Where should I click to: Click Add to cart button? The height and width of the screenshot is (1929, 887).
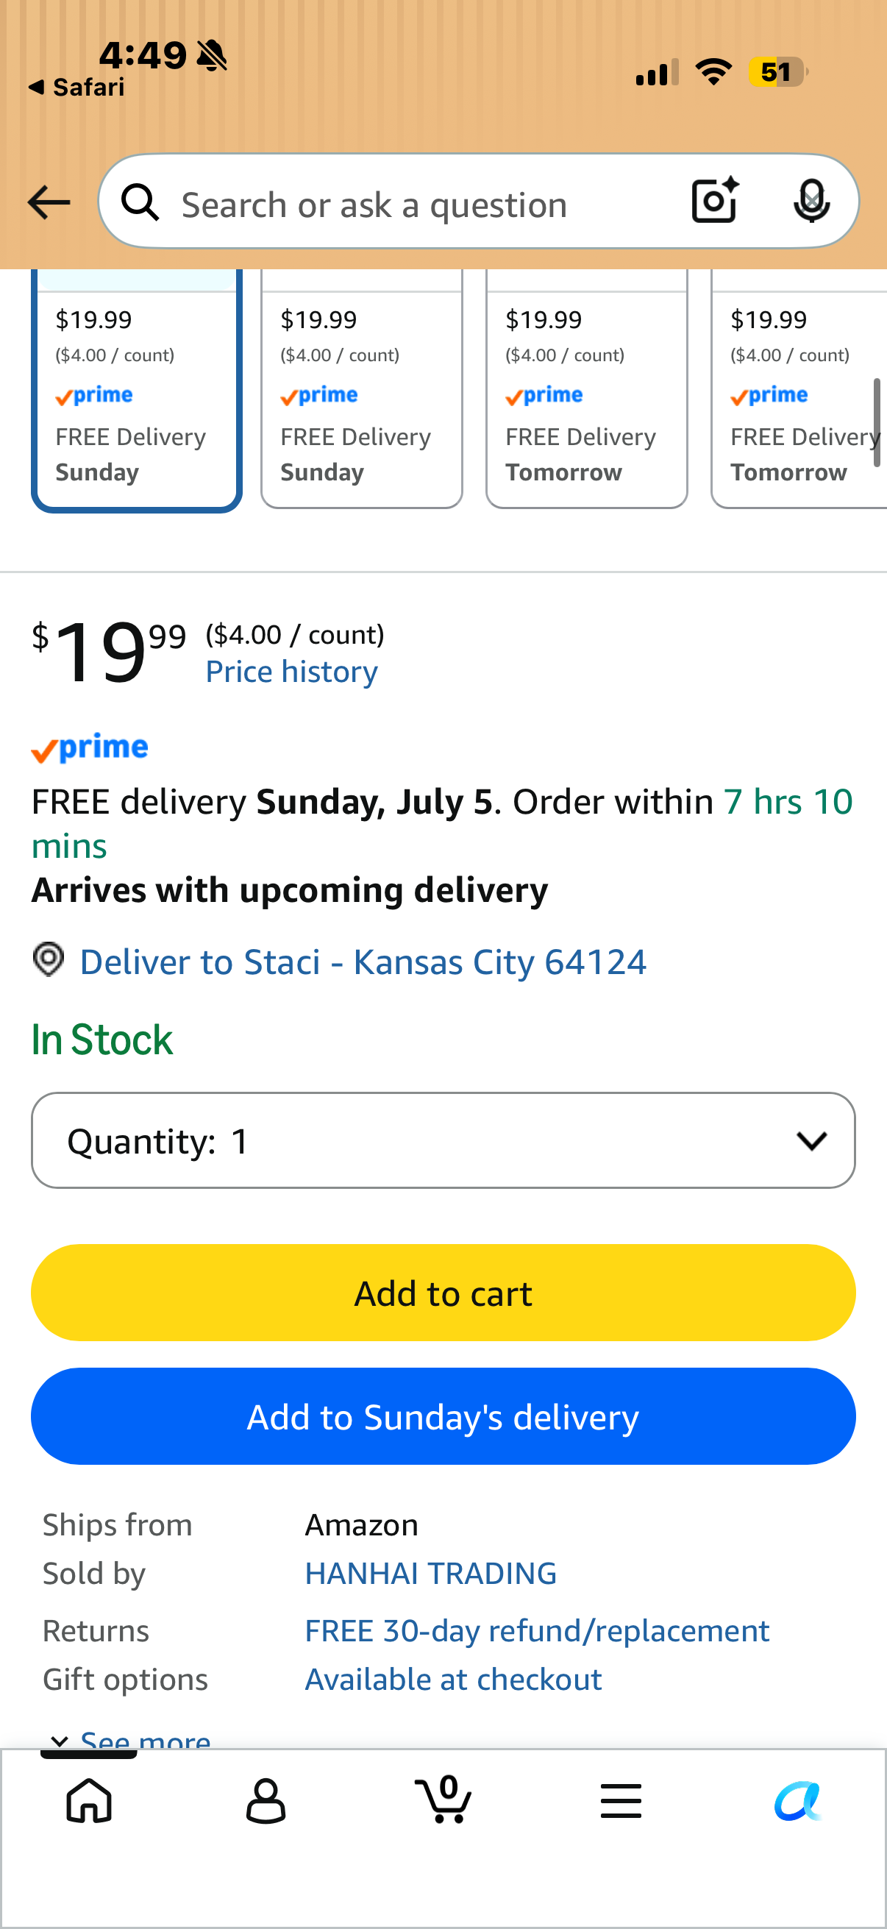[x=443, y=1293]
